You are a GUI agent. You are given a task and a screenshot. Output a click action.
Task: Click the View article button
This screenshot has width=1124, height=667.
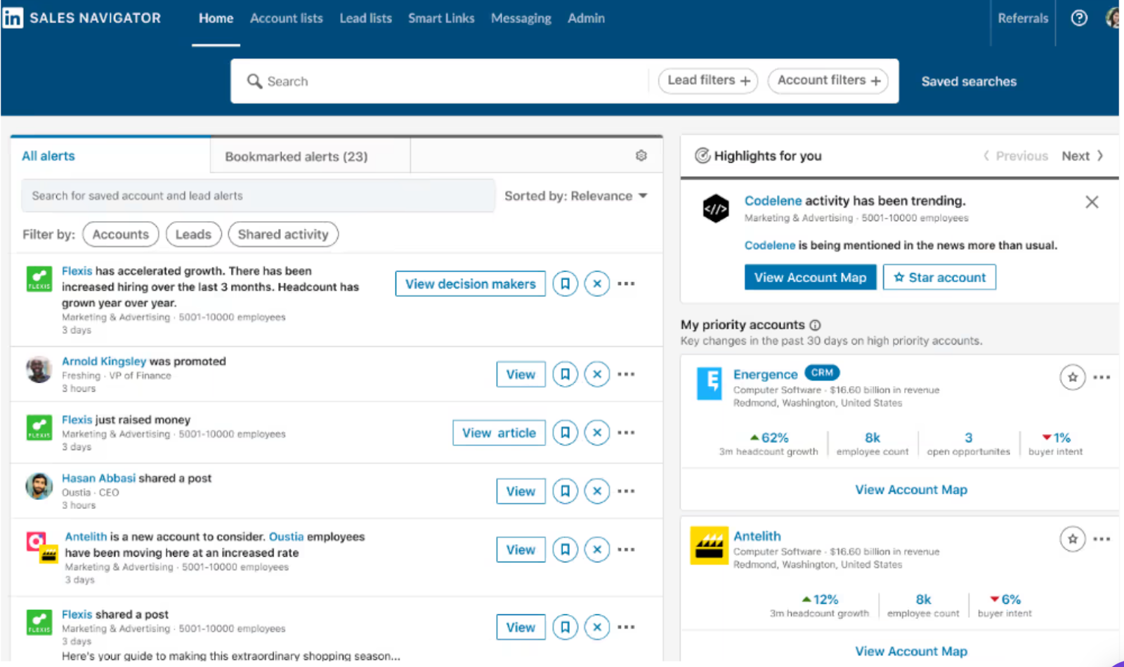point(499,432)
